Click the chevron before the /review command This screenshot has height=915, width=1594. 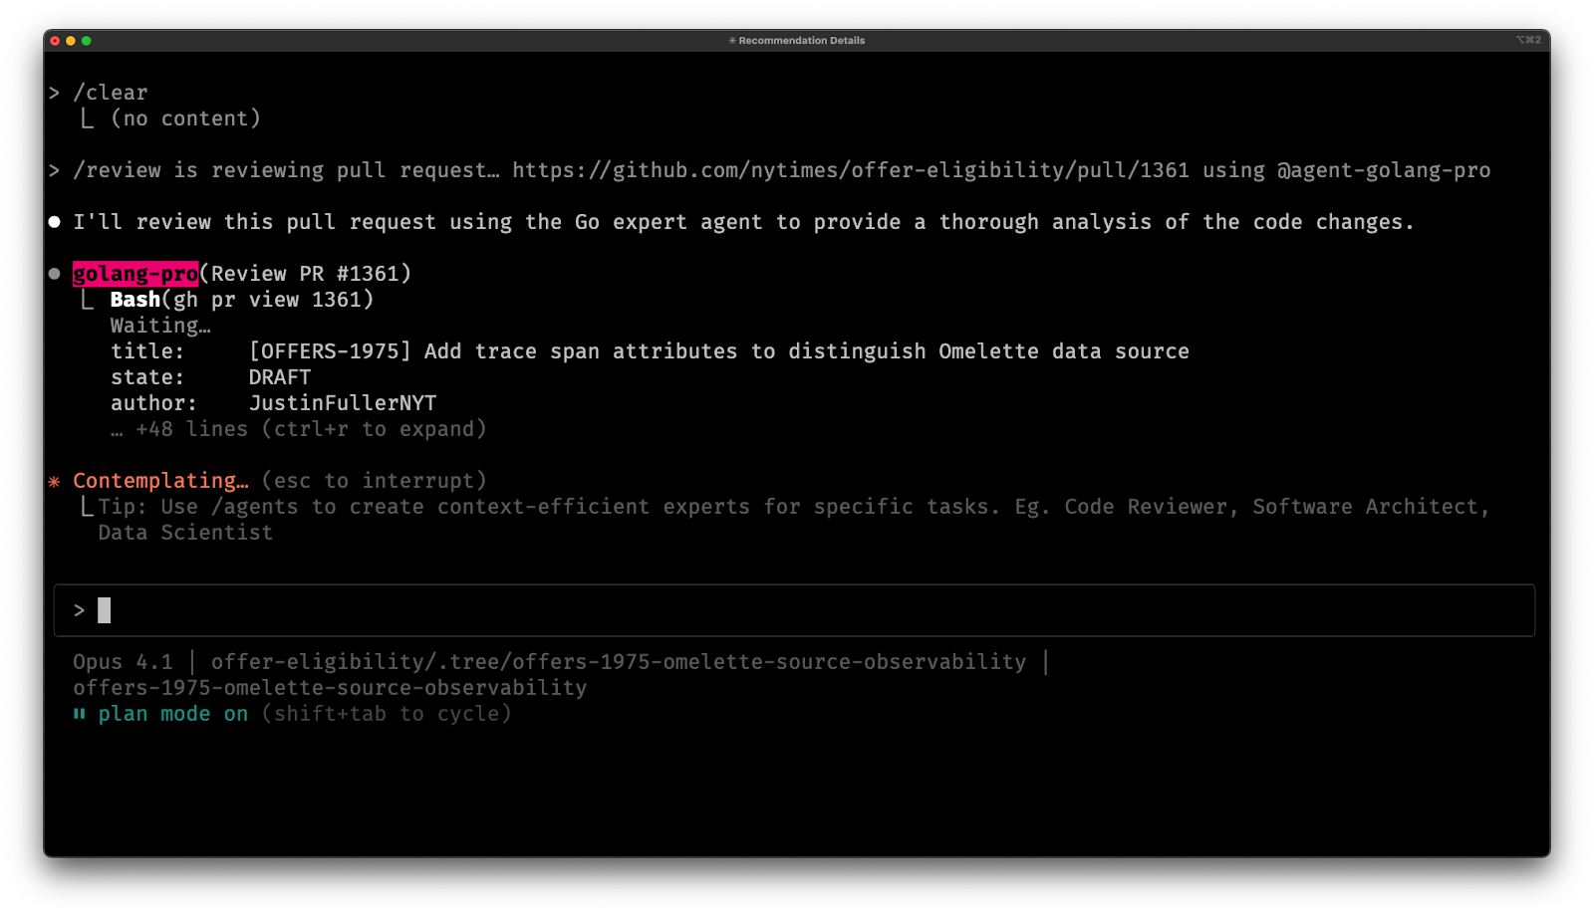coord(55,170)
